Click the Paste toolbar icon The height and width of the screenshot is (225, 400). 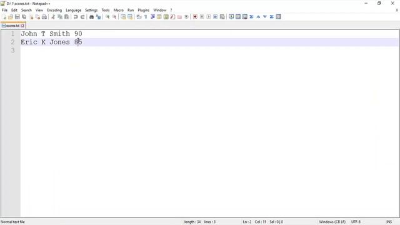tap(67, 17)
